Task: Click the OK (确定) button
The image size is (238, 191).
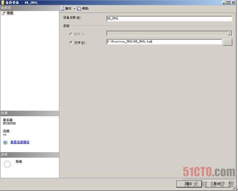Action: click(189, 184)
